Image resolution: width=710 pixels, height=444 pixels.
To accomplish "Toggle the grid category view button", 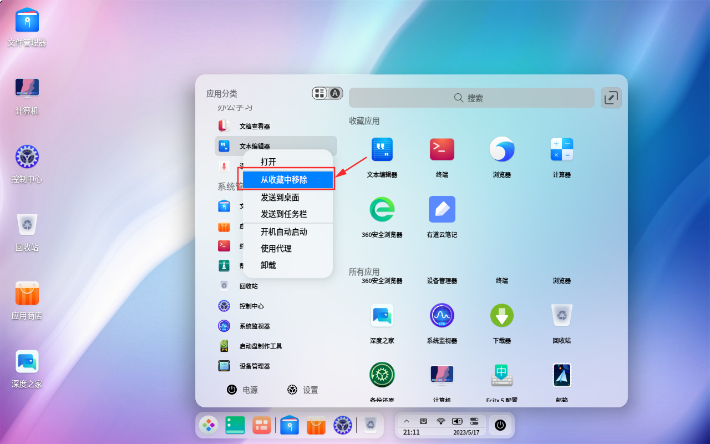I will point(319,93).
